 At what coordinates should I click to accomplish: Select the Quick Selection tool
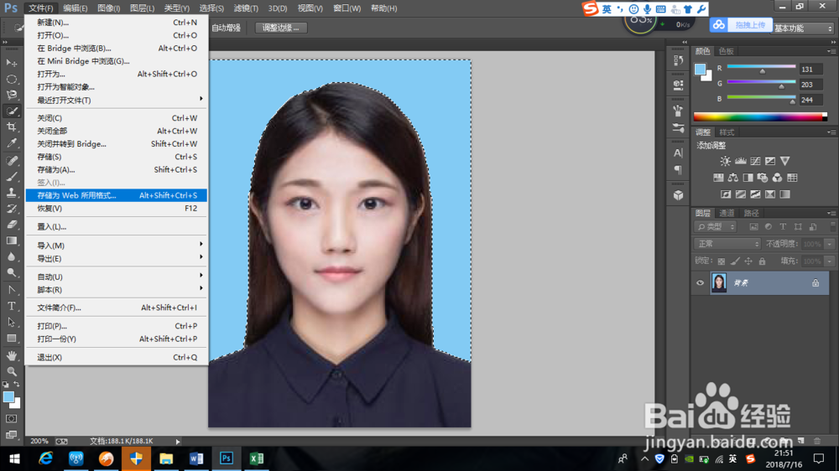(x=11, y=111)
